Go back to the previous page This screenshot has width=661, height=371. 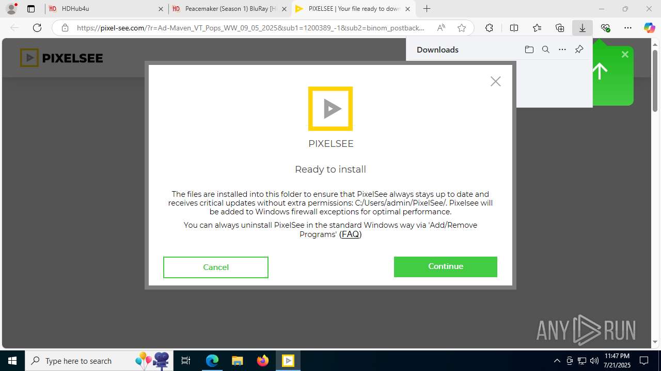click(x=14, y=28)
